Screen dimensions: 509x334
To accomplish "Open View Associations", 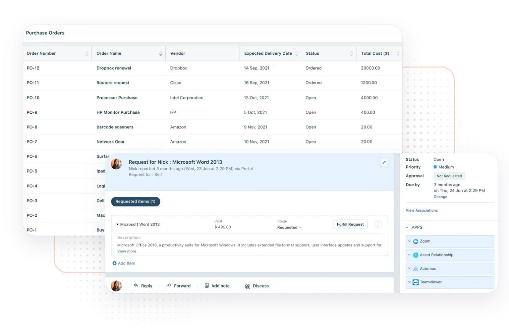I will tap(422, 210).
